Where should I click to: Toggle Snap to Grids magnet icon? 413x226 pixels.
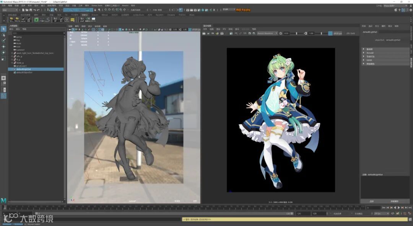(x=106, y=10)
